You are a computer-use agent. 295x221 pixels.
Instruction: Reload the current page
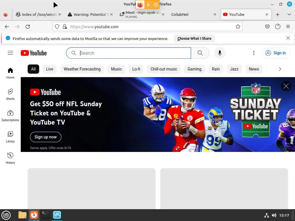tap(28, 27)
